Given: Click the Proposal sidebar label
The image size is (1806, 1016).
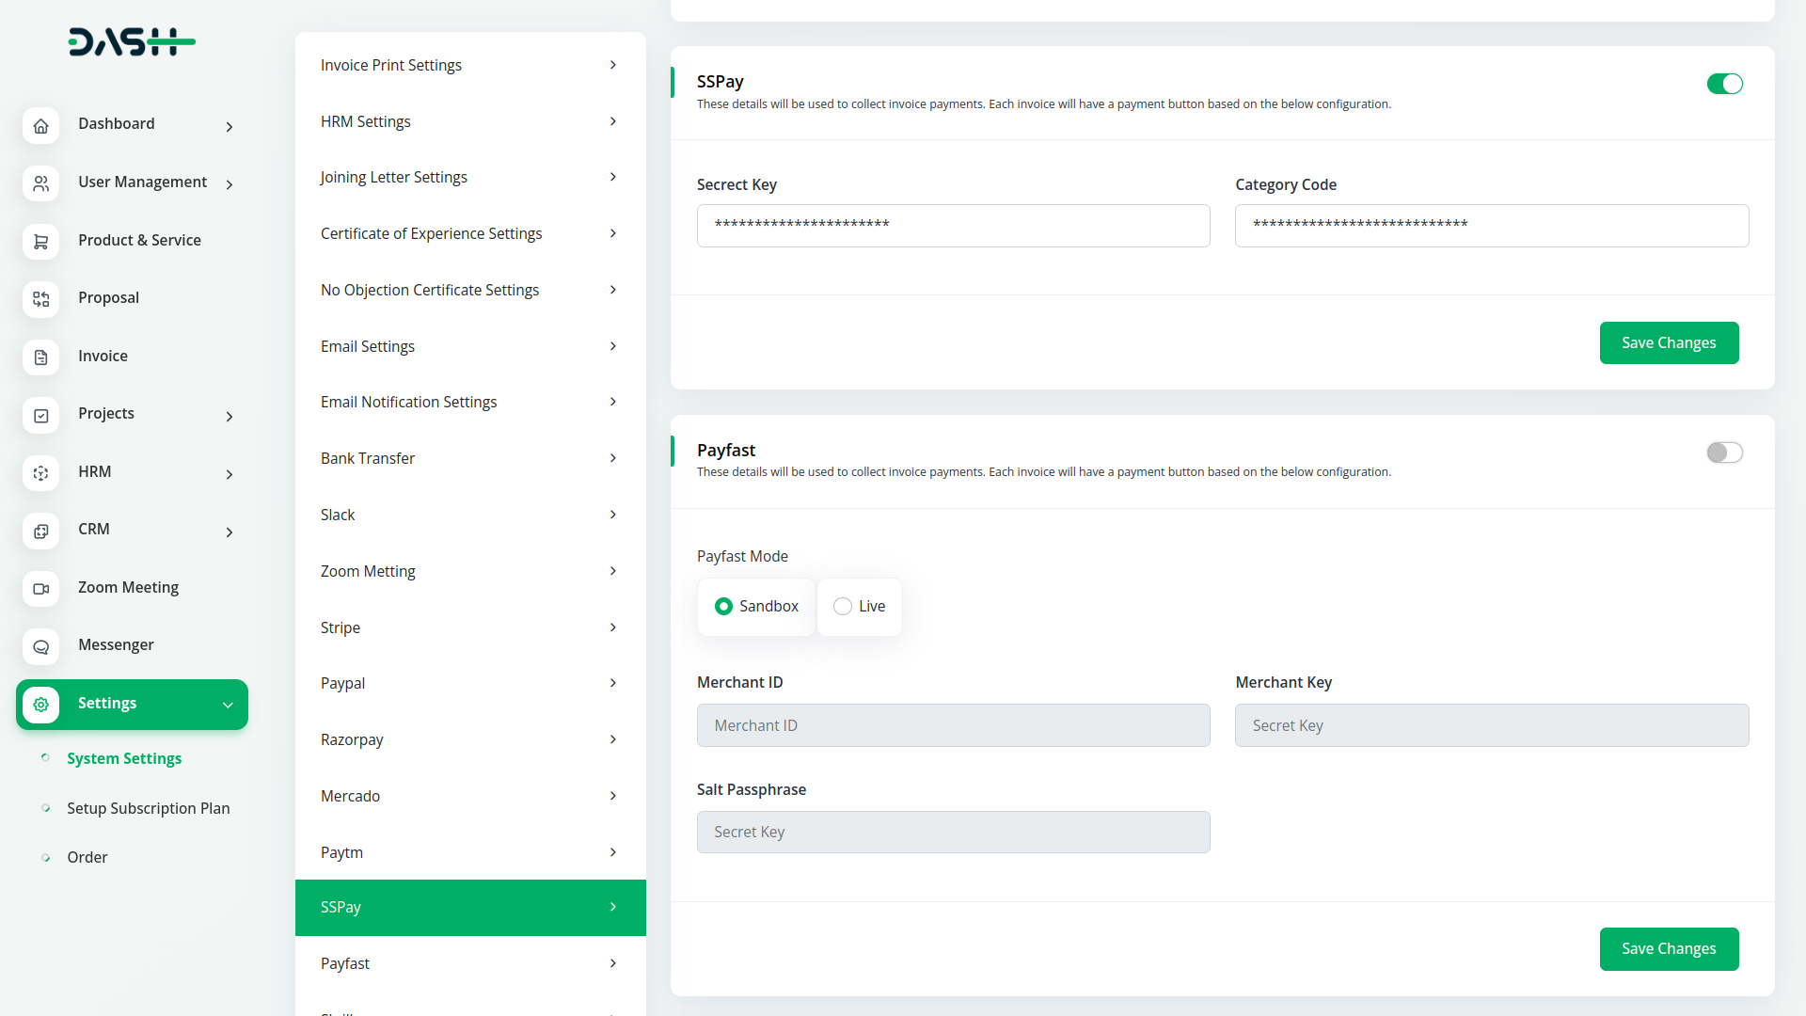Looking at the screenshot, I should click(109, 297).
